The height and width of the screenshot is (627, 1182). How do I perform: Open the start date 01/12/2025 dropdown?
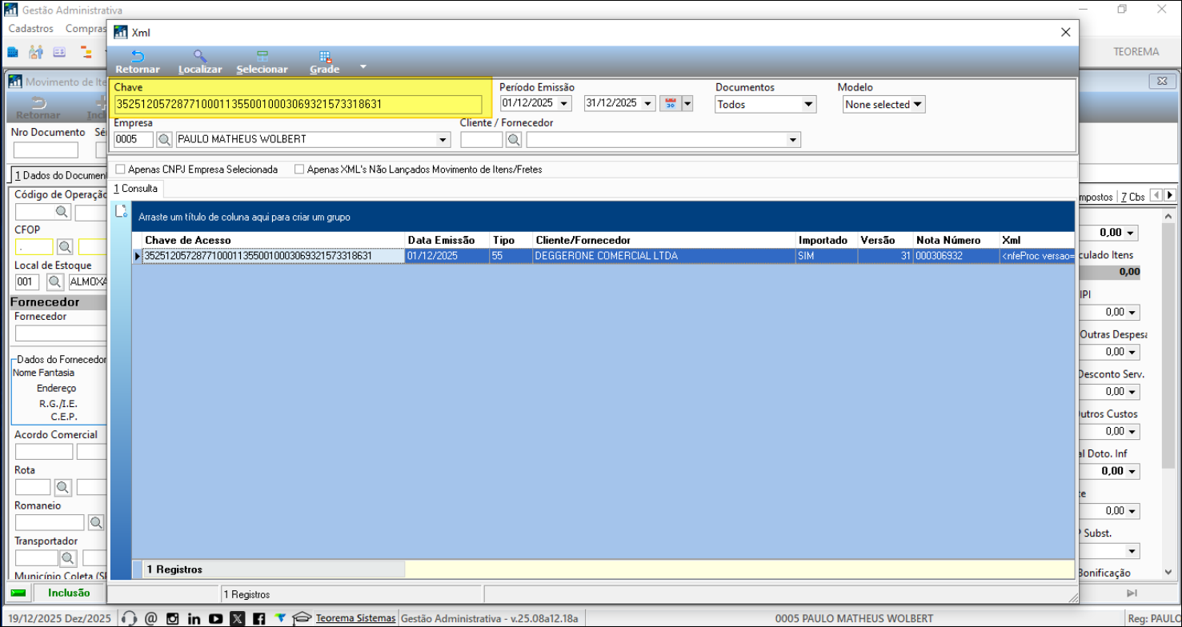[x=564, y=104]
